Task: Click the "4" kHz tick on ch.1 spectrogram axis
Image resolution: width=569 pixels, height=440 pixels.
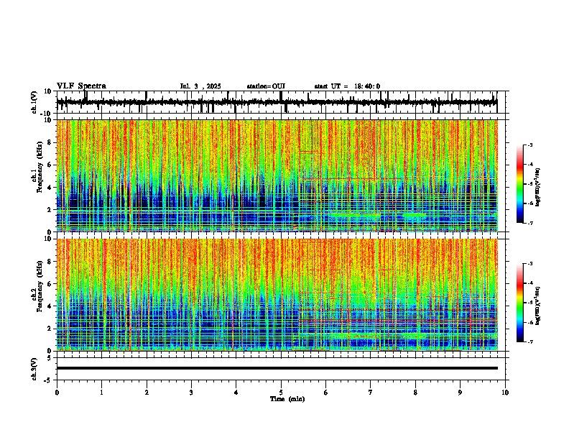Action: point(50,188)
